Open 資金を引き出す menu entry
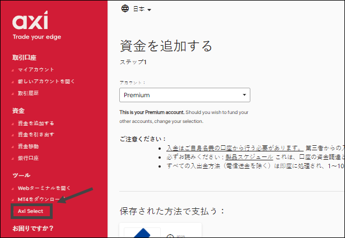Screen dimensions: 345x238 pyautogui.click(x=36, y=135)
